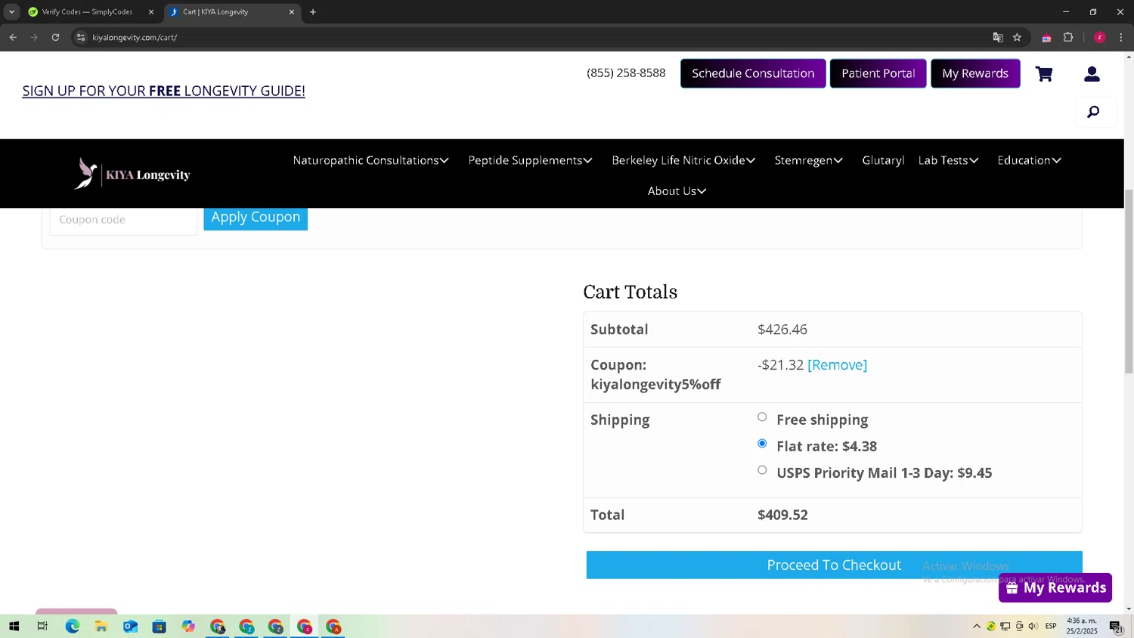Expand the Stemregen menu
This screenshot has height=638, width=1134.
808,160
